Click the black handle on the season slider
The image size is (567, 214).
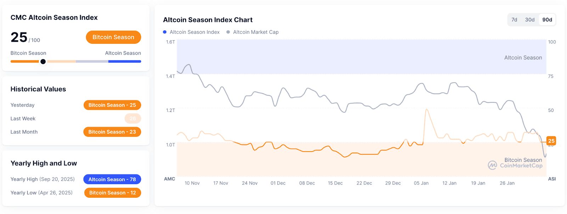[x=43, y=61]
